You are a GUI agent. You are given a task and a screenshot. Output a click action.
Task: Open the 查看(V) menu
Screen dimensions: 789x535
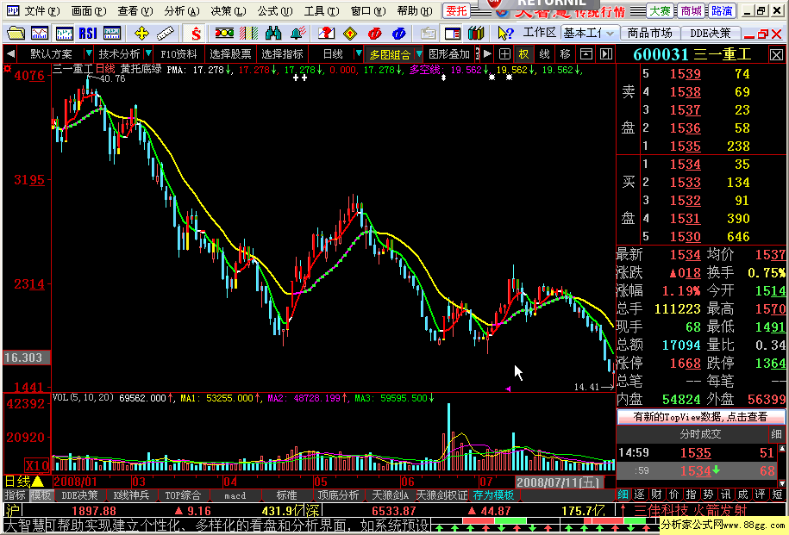click(135, 10)
